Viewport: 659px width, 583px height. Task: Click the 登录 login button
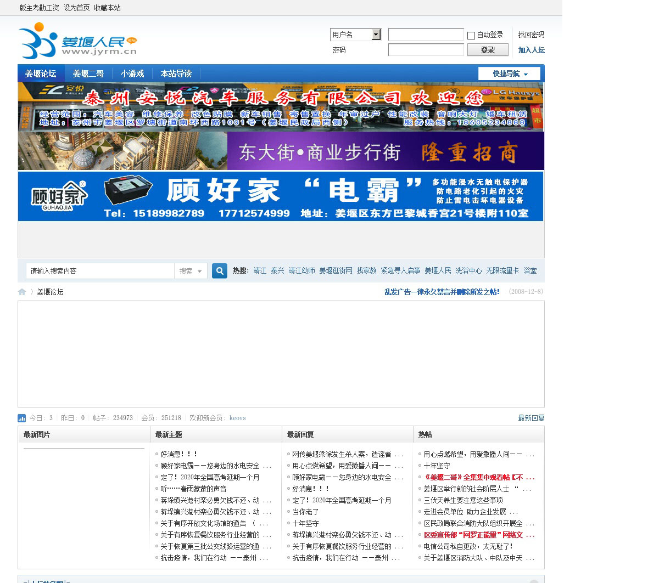pyautogui.click(x=488, y=50)
